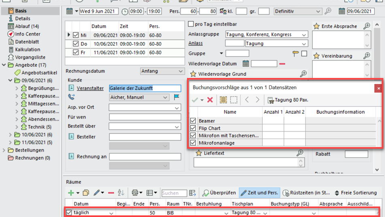
Task: Open Info Center in the sidebar
Action: pyautogui.click(x=28, y=34)
